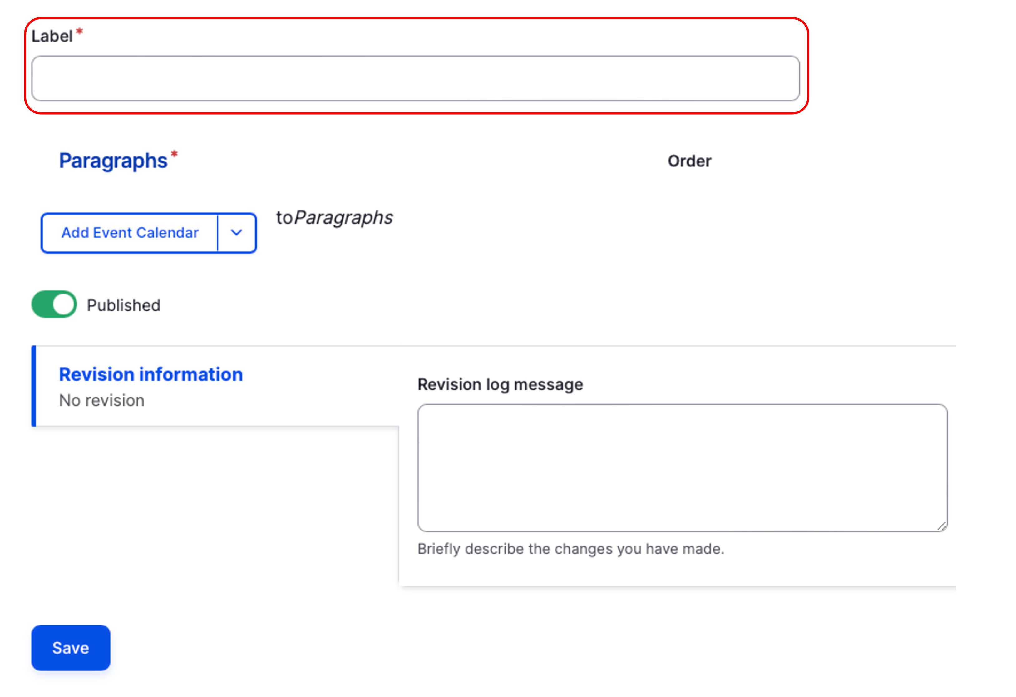Toggle the Published switch off
Image resolution: width=1016 pixels, height=697 pixels.
[54, 304]
